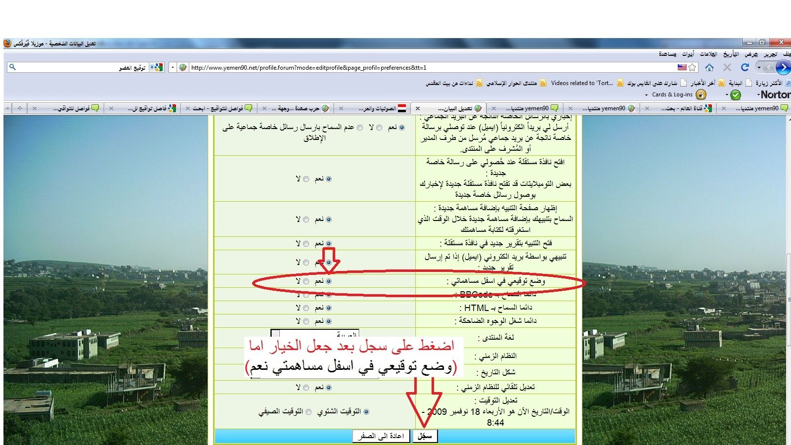Reload the page with the refresh icon
The height and width of the screenshot is (445, 791).
pos(745,67)
